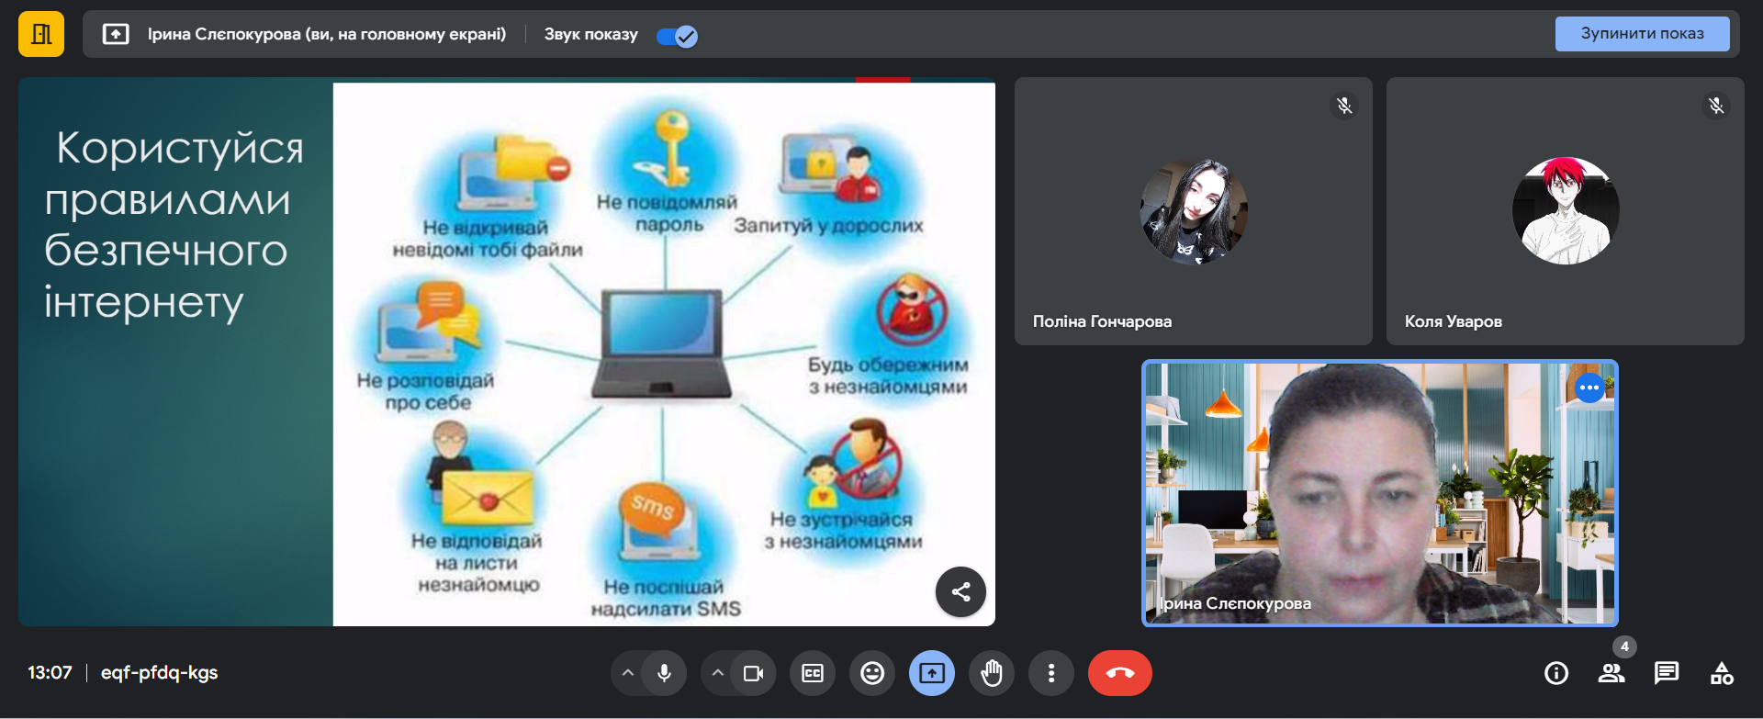Open the activities panel
1763x719 pixels.
(x=1722, y=673)
